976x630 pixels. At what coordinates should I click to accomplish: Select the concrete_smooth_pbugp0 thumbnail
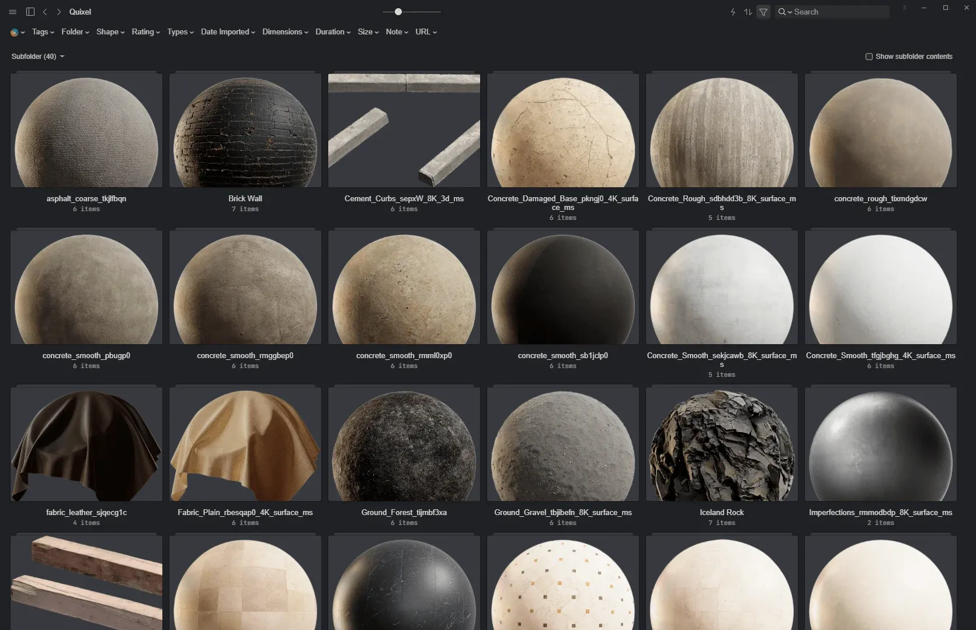[86, 288]
